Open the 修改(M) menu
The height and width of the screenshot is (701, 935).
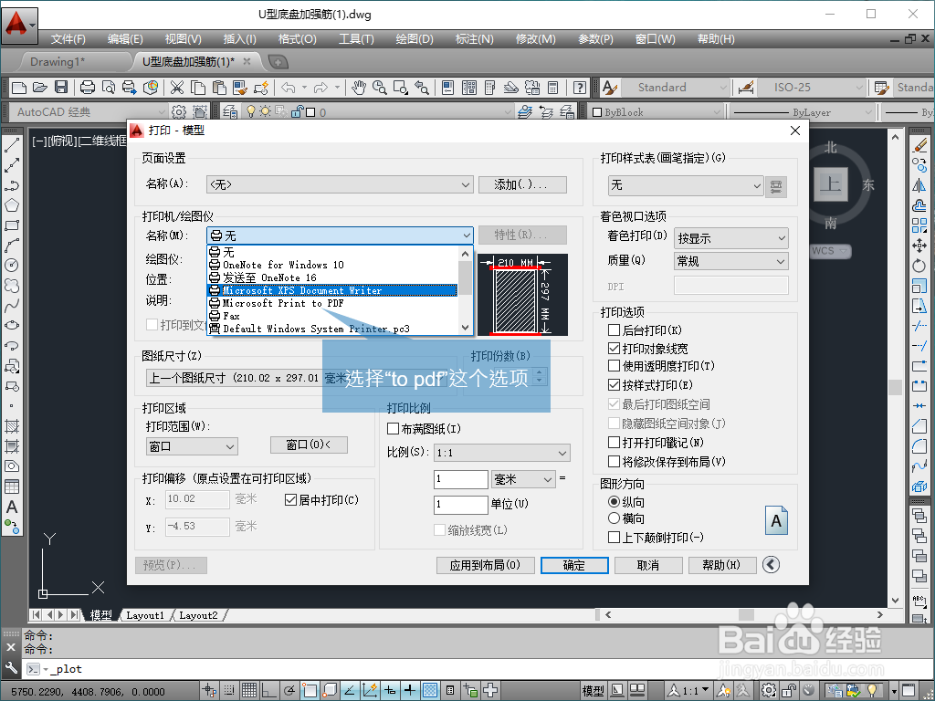[535, 38]
